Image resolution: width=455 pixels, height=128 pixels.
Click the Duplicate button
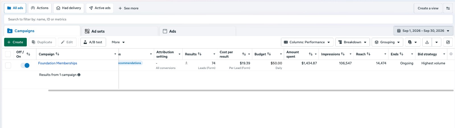(42, 42)
